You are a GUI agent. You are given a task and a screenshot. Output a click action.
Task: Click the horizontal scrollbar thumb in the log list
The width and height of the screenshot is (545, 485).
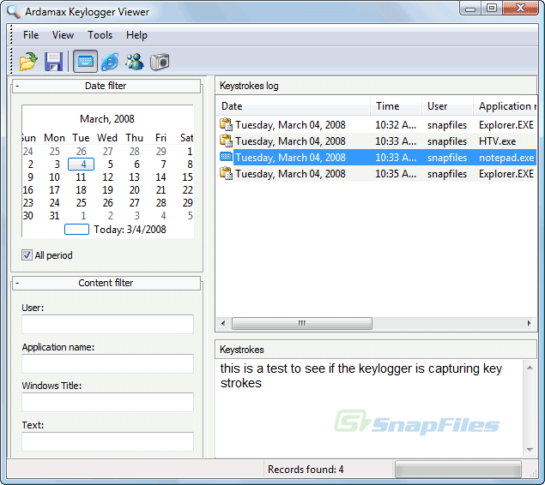(x=302, y=323)
